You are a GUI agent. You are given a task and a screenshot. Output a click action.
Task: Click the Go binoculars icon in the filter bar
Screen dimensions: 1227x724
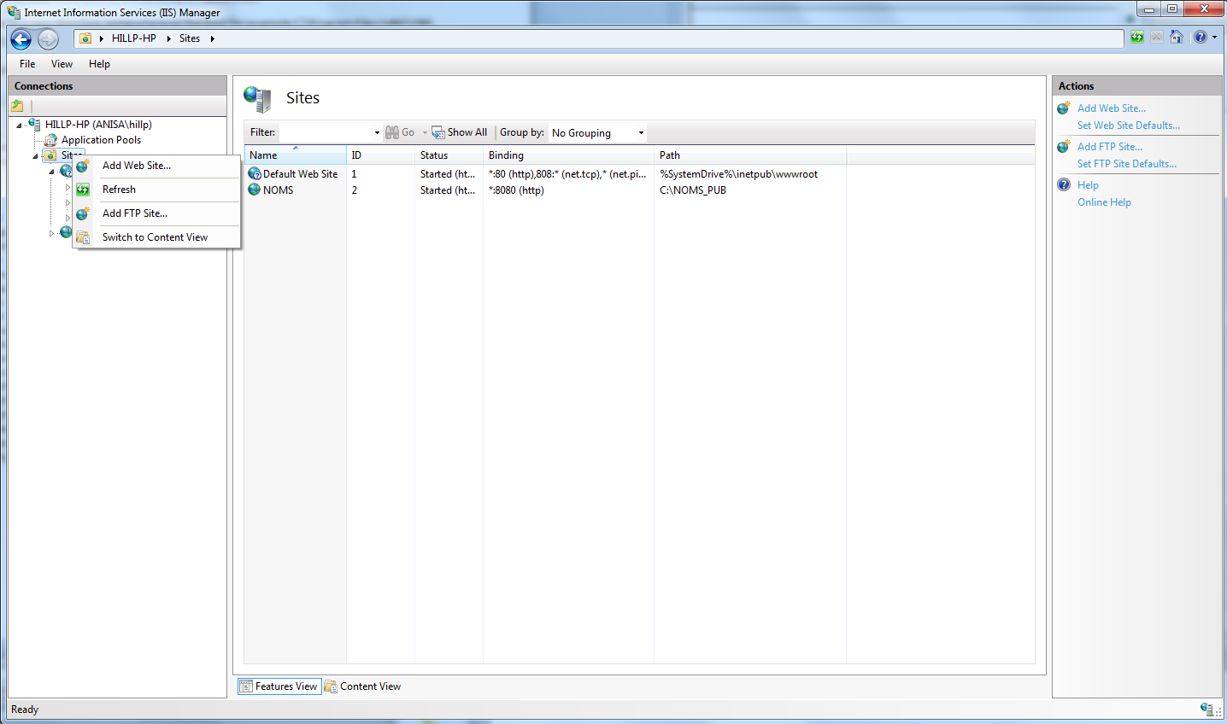[392, 132]
